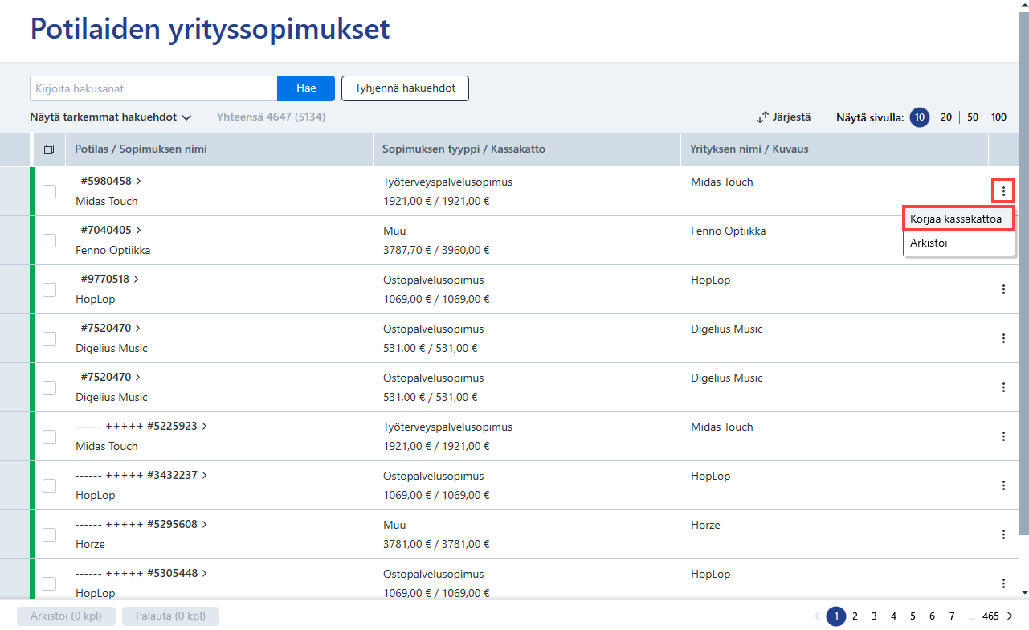
Task: Go to page 7
Action: click(951, 616)
